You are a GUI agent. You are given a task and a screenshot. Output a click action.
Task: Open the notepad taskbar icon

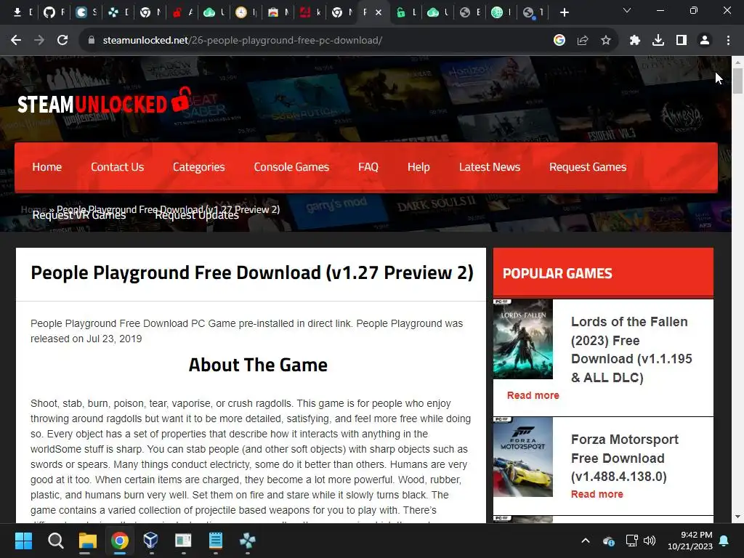[215, 541]
